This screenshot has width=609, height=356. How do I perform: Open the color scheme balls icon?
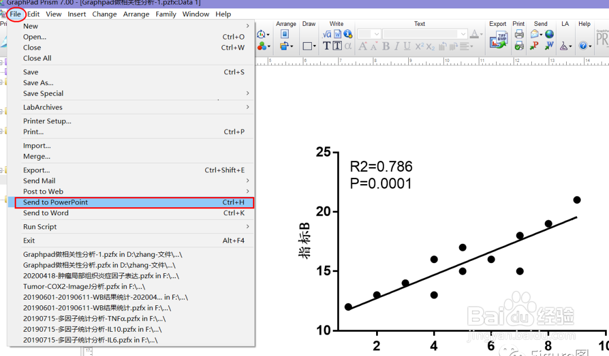263,46
